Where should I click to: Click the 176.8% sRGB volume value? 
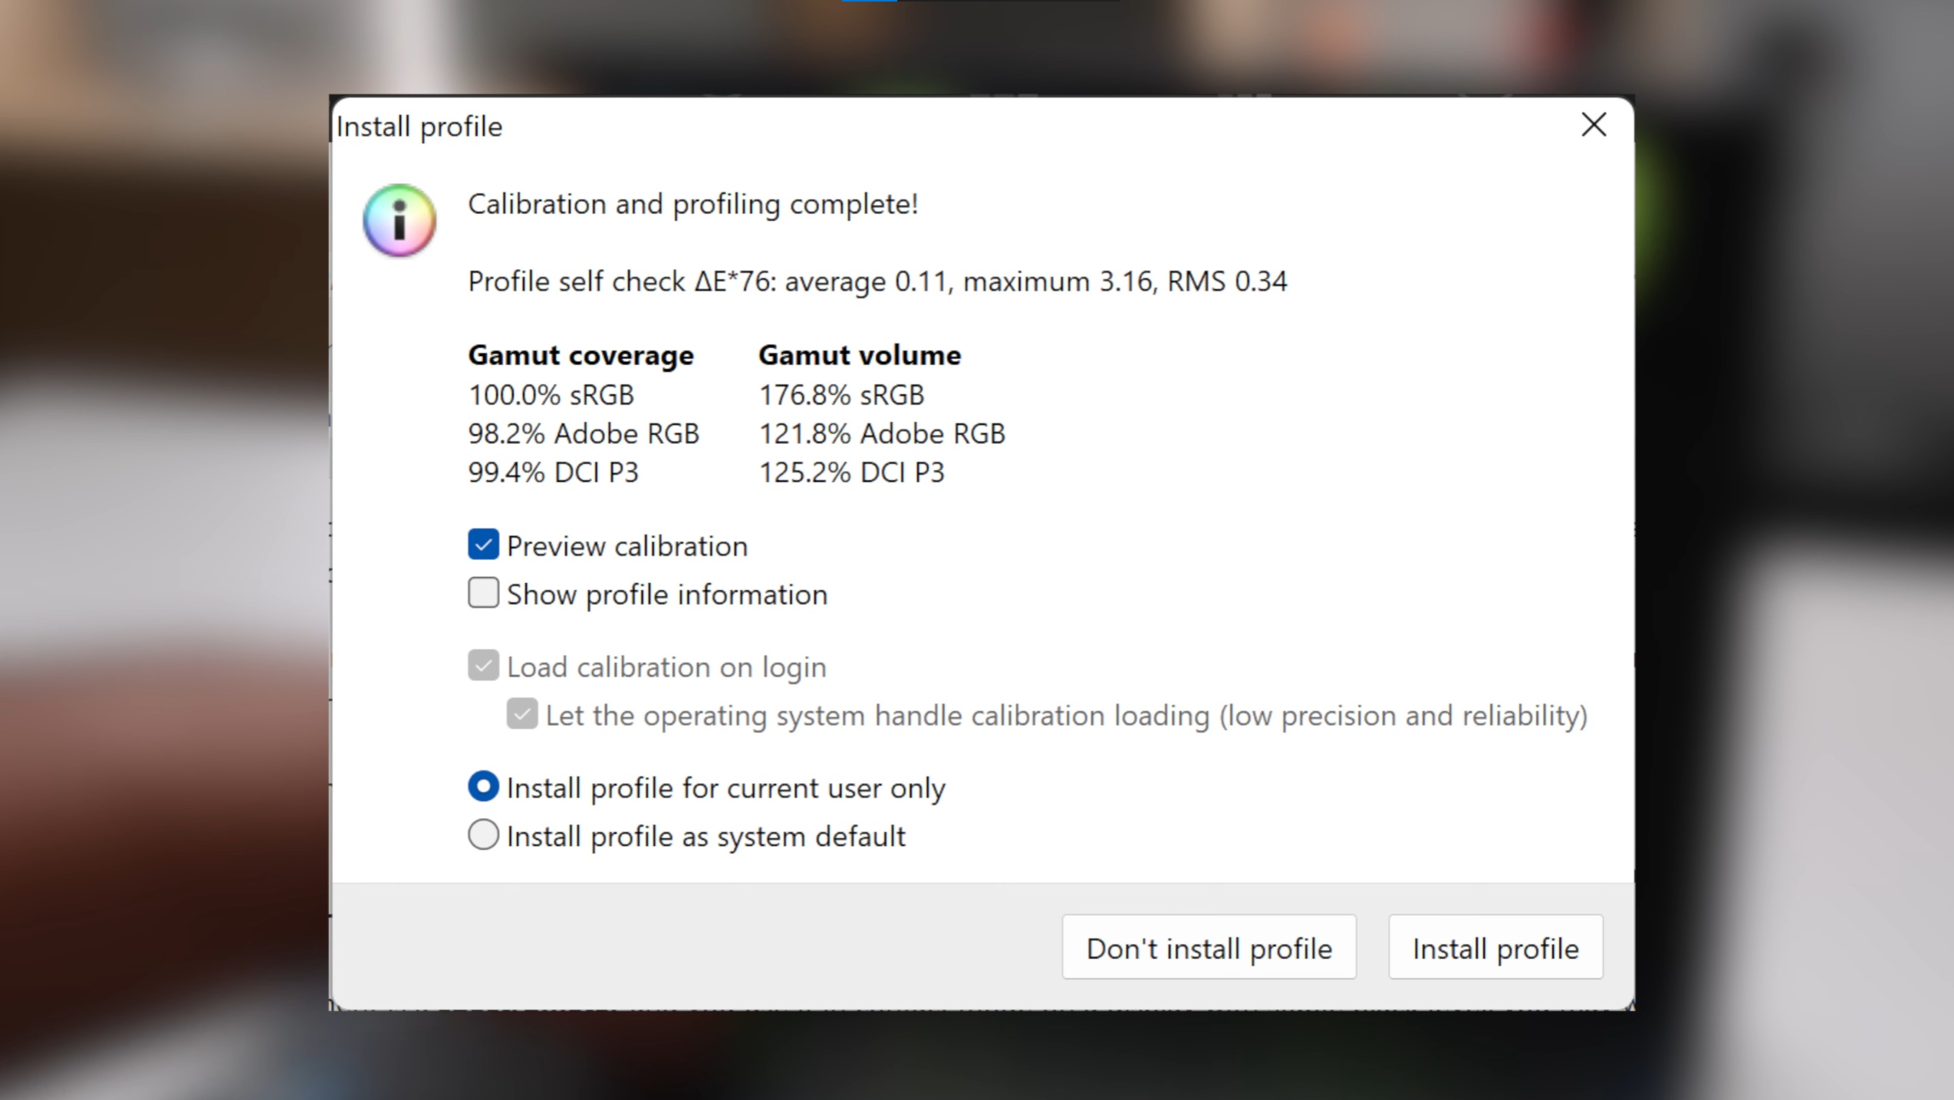(x=841, y=395)
